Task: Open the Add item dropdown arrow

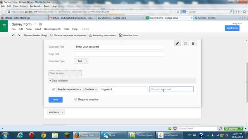Action: pyautogui.click(x=63, y=112)
